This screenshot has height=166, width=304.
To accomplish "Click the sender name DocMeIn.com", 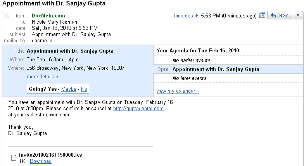I will coord(48,16).
